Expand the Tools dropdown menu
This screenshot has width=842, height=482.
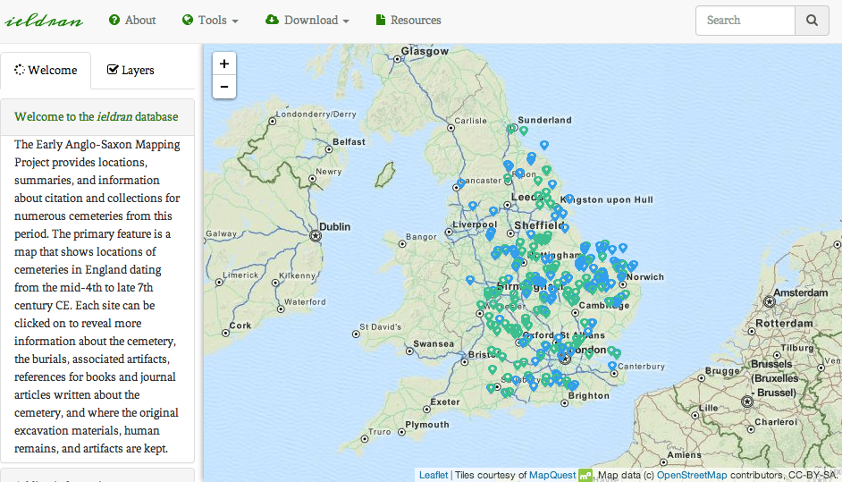210,21
